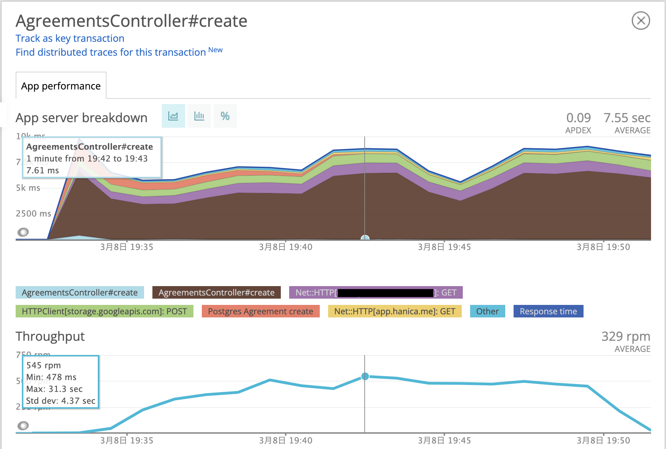Toggle purple Net::HTTP GET legend series
This screenshot has height=449, width=666.
coord(376,292)
